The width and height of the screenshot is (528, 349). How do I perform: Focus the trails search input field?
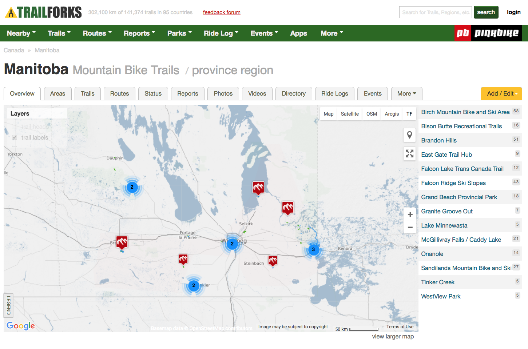point(435,12)
